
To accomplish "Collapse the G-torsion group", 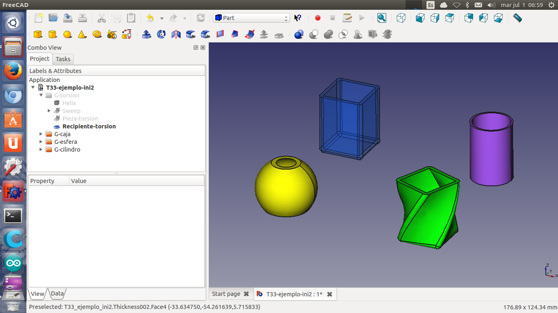I will [41, 95].
